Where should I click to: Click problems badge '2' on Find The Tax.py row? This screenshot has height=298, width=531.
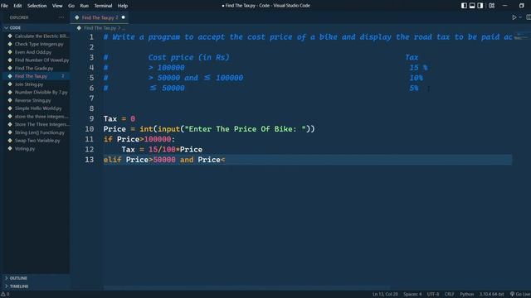pyautogui.click(x=63, y=76)
